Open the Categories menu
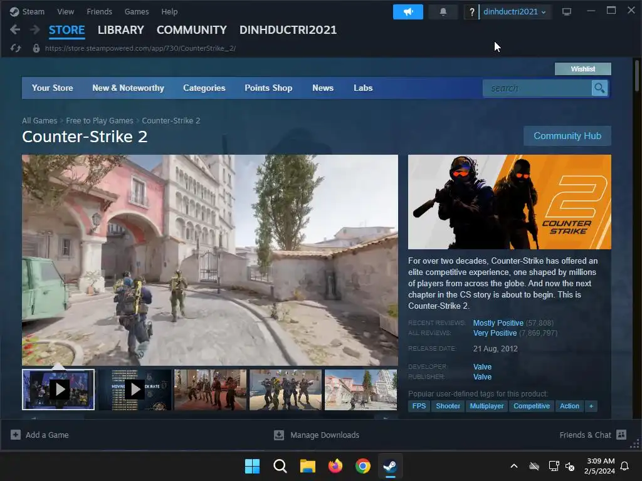Viewport: 642px width, 481px height. [204, 88]
